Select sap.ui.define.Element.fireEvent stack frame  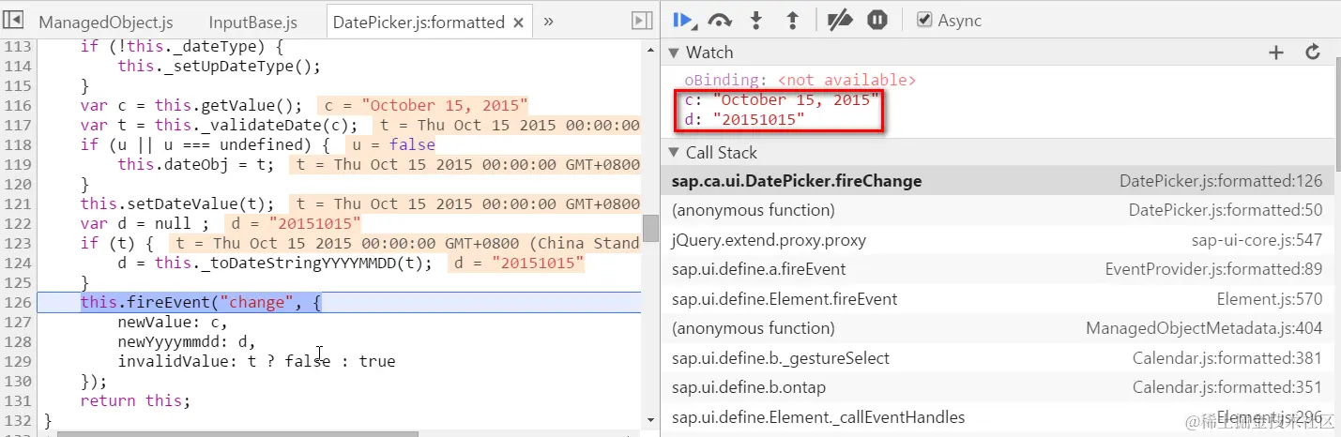[x=998, y=299]
